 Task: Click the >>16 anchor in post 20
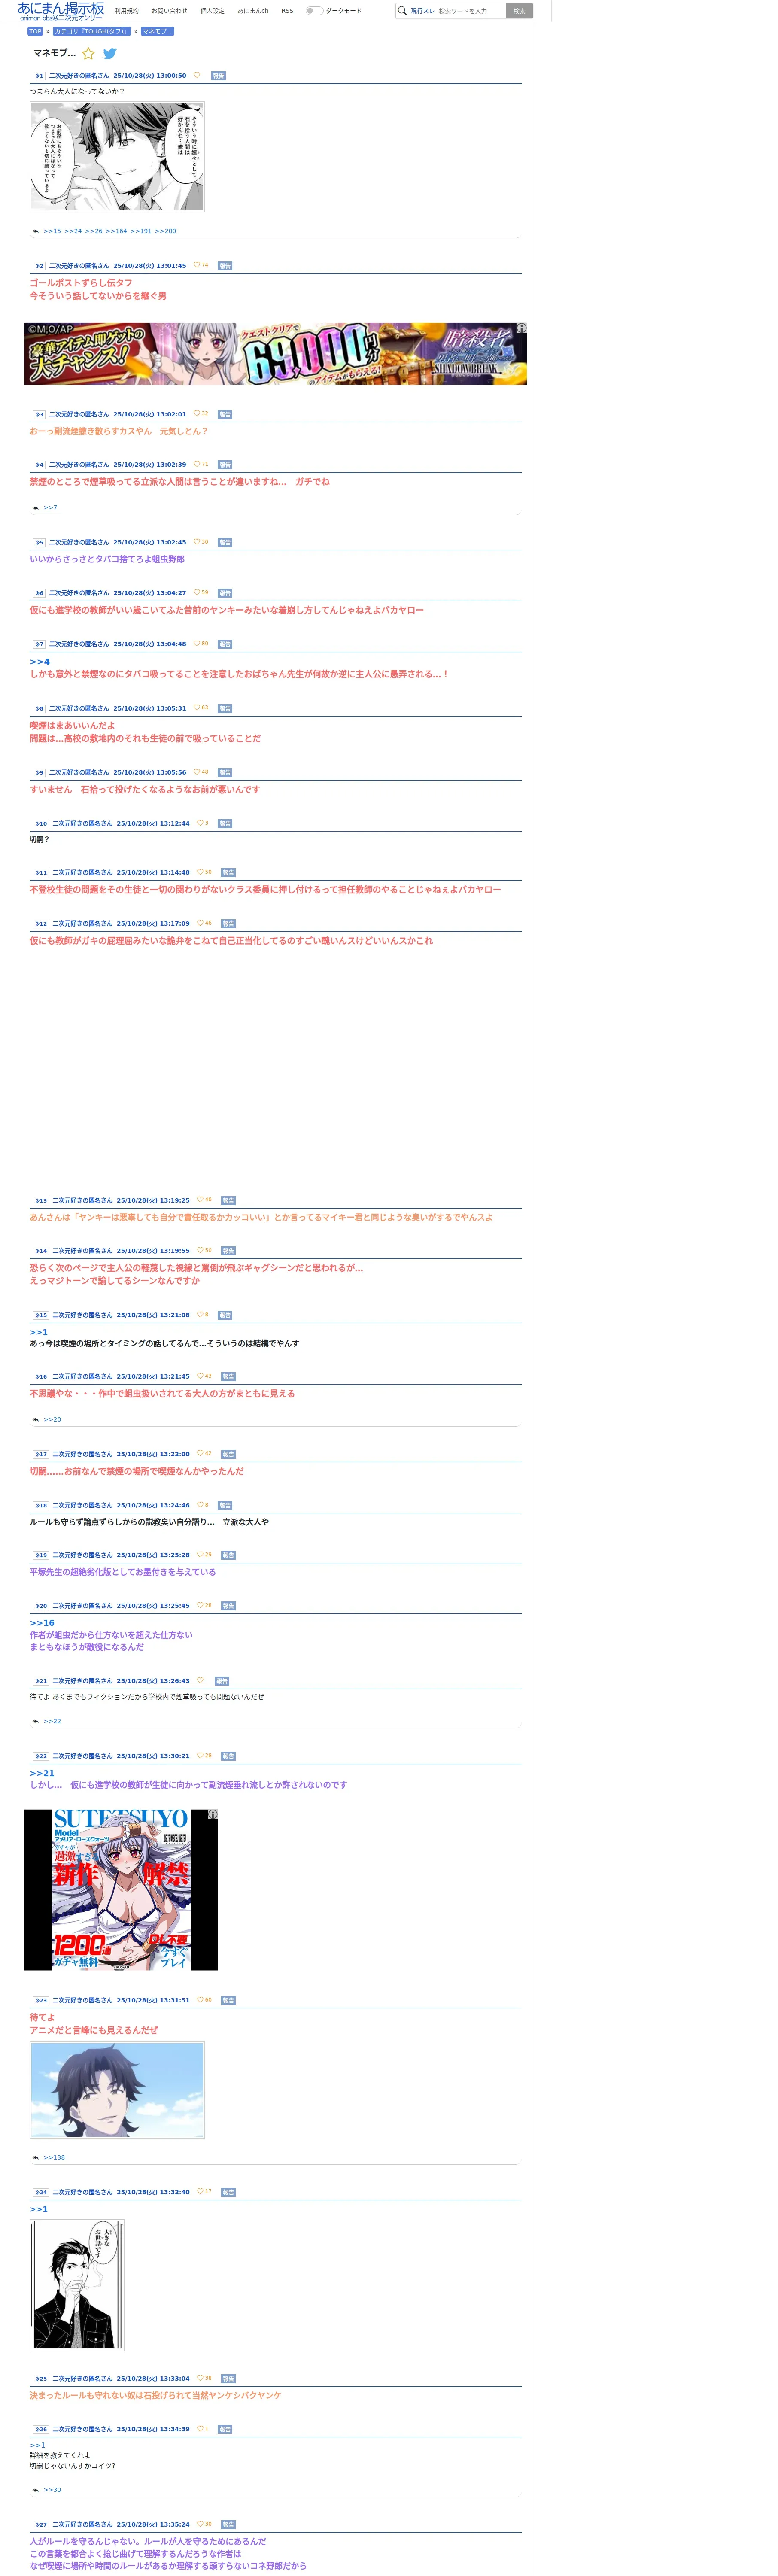click(x=42, y=1623)
